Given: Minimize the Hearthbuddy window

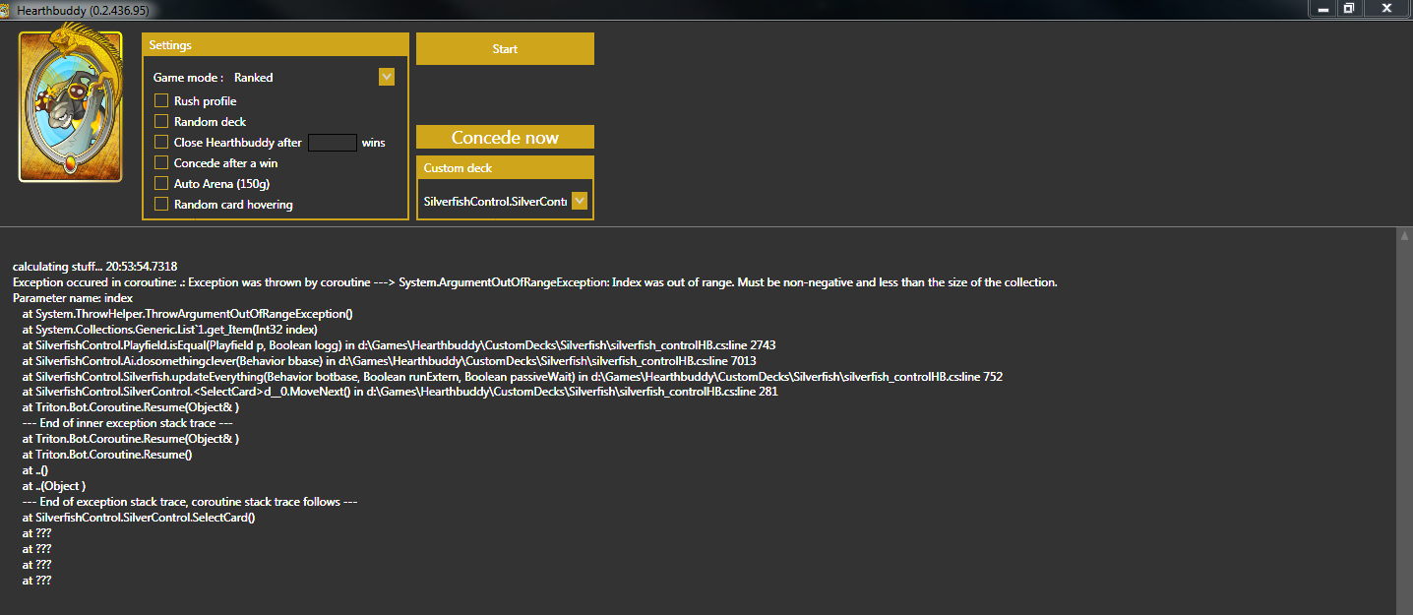Looking at the screenshot, I should pyautogui.click(x=1323, y=8).
